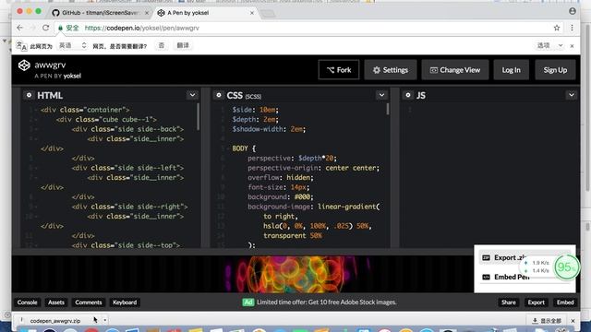
Task: Click the translate page icon
Action: point(21,46)
